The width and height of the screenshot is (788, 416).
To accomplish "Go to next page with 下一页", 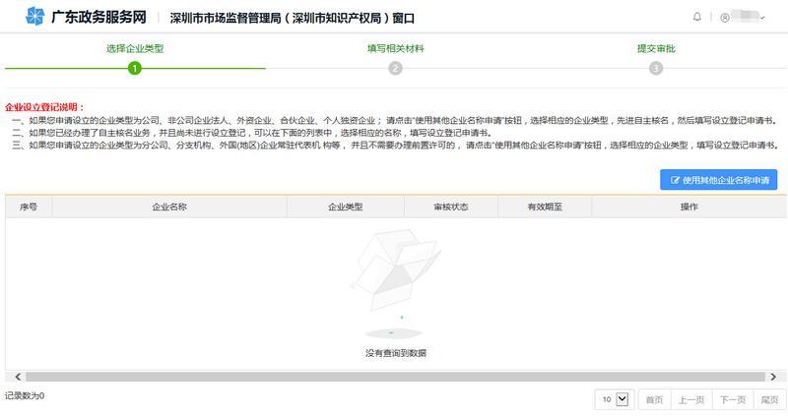I will coord(731,399).
